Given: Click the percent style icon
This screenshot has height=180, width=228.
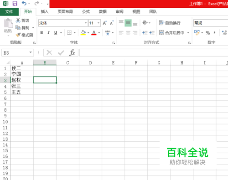Looking at the screenshot, I should pyautogui.click(x=208, y=33).
